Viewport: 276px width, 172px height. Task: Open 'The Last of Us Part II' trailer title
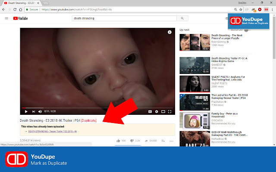click(229, 96)
